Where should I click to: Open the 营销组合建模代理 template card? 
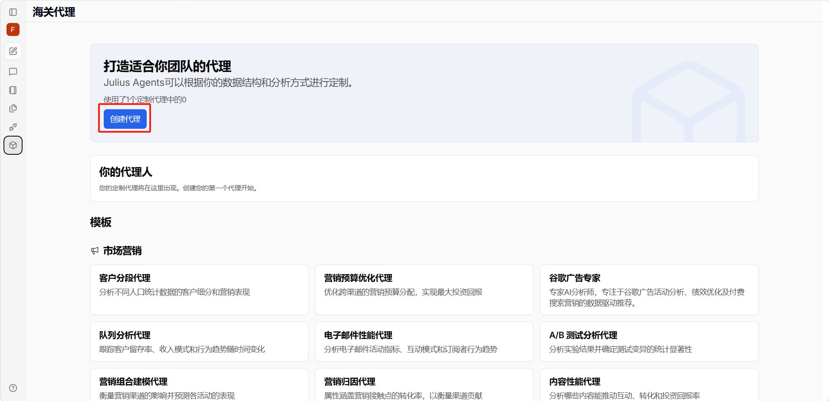pyautogui.click(x=199, y=385)
